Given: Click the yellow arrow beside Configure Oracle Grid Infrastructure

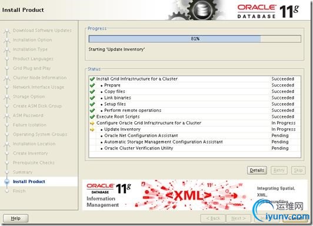Looking at the screenshot, I should point(92,123).
